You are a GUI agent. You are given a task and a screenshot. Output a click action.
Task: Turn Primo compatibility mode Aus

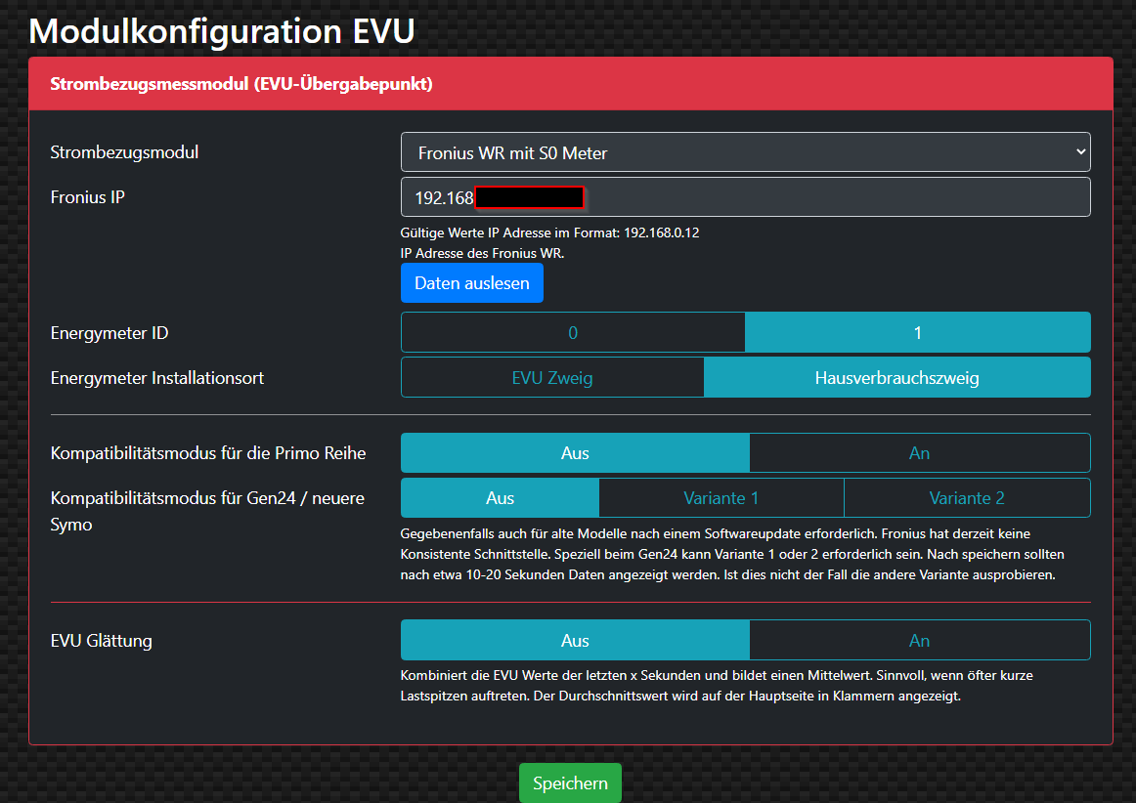coord(575,453)
